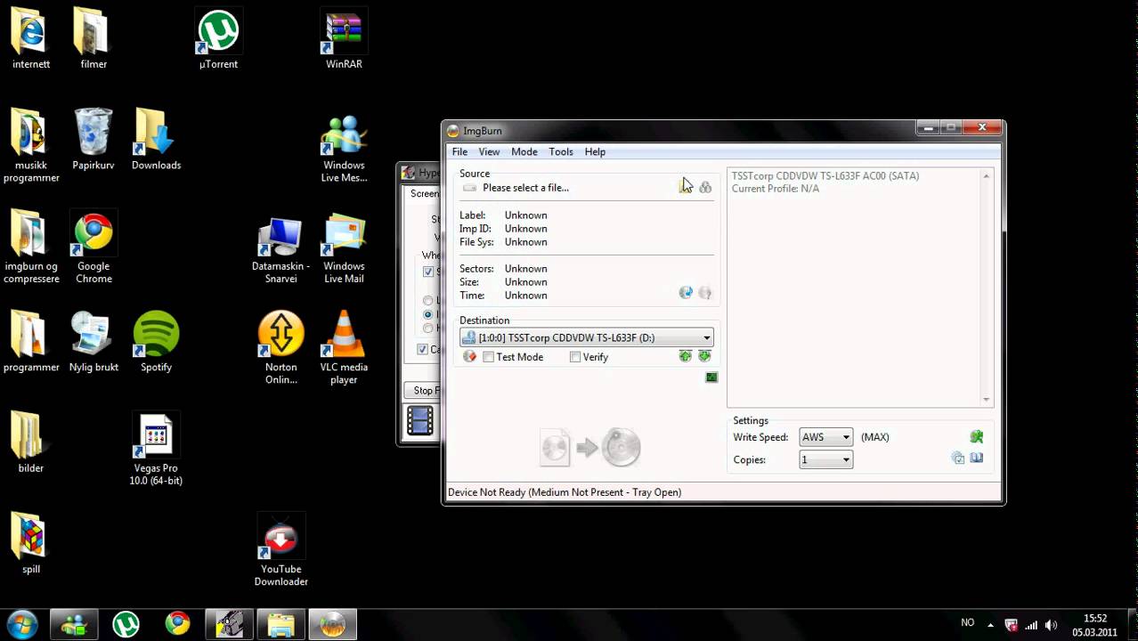Click the 'Please select a file...' source text

[x=525, y=188]
